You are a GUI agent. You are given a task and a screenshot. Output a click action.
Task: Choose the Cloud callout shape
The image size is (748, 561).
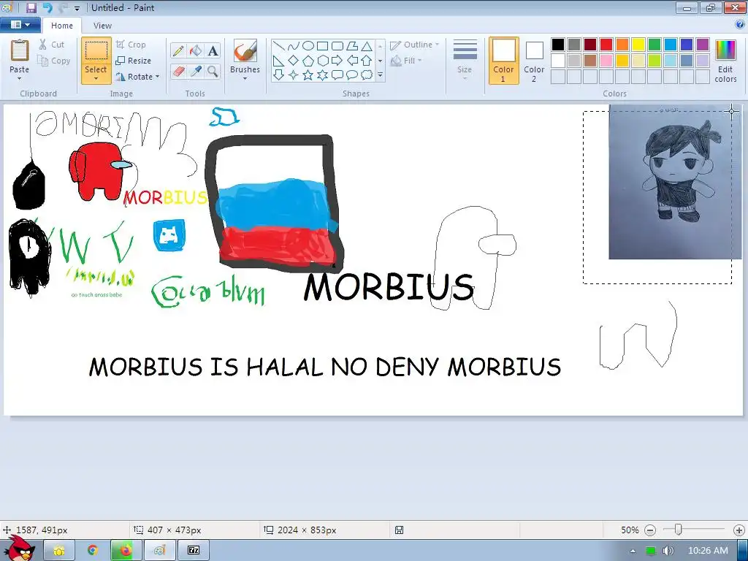click(x=367, y=75)
